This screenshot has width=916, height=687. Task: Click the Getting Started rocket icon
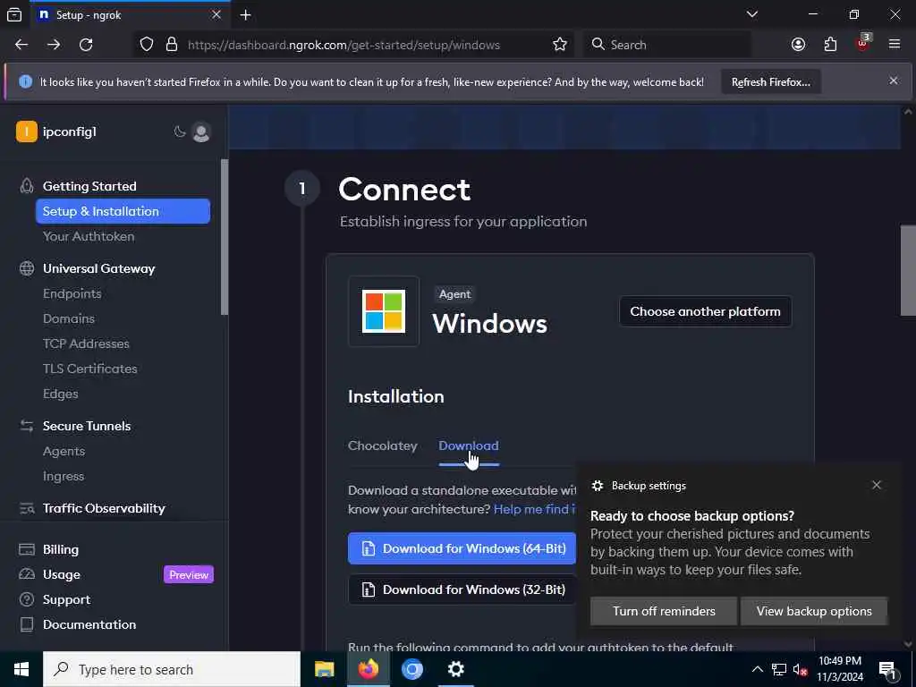pyautogui.click(x=27, y=186)
